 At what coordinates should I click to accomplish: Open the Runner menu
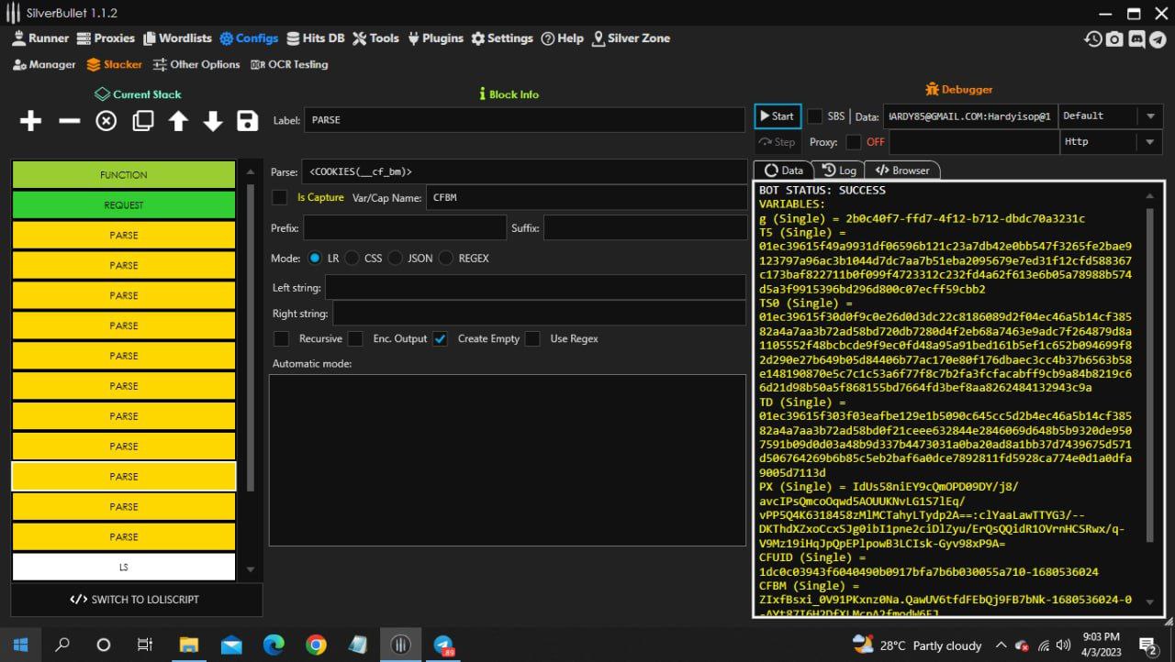pos(40,39)
